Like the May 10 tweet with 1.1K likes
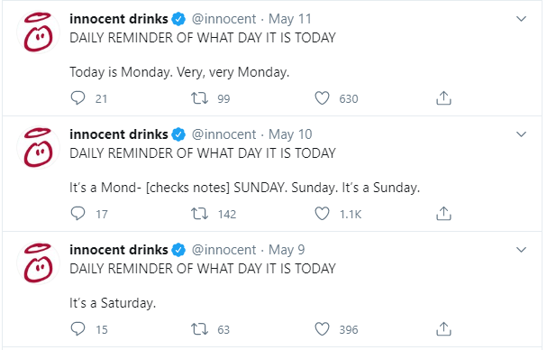Image resolution: width=547 pixels, height=350 pixels. [322, 214]
